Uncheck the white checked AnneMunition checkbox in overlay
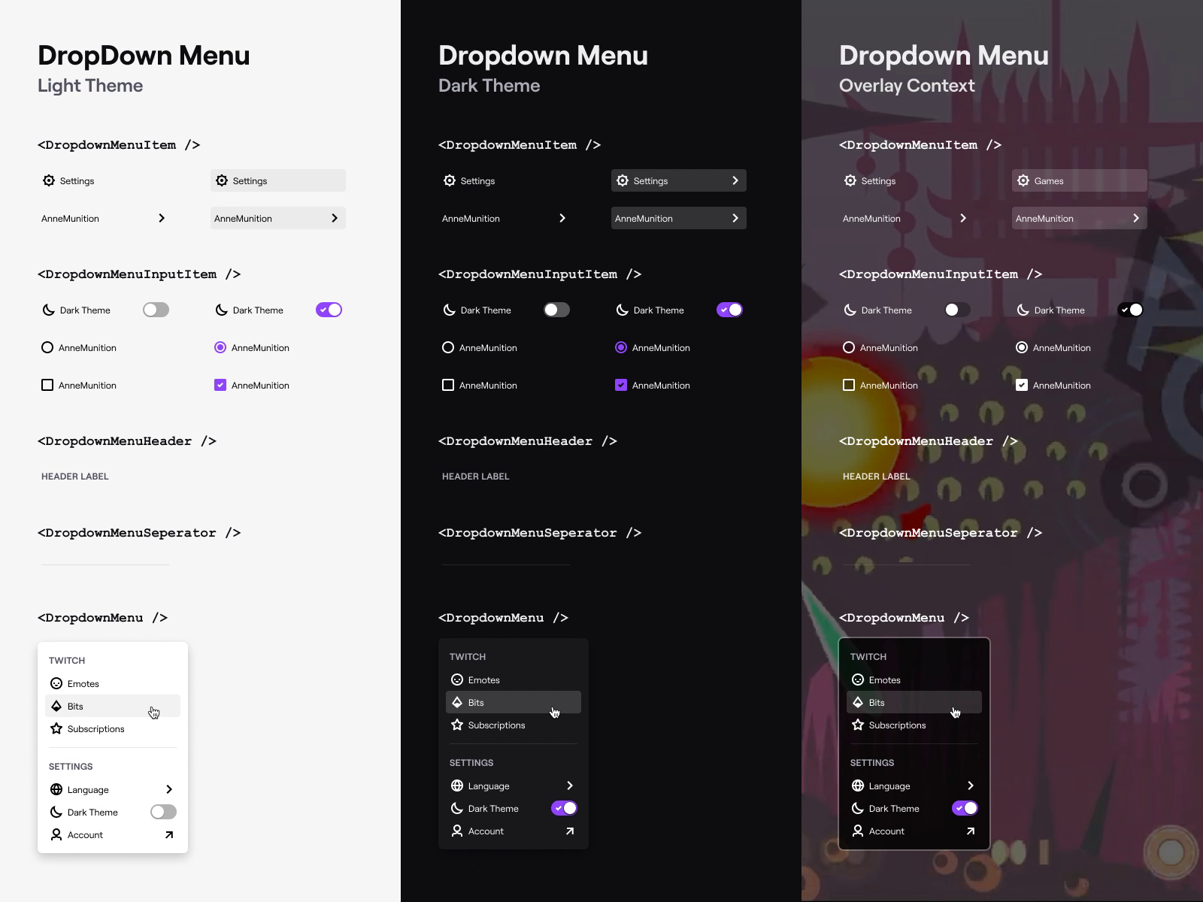The width and height of the screenshot is (1203, 902). pyautogui.click(x=1022, y=386)
